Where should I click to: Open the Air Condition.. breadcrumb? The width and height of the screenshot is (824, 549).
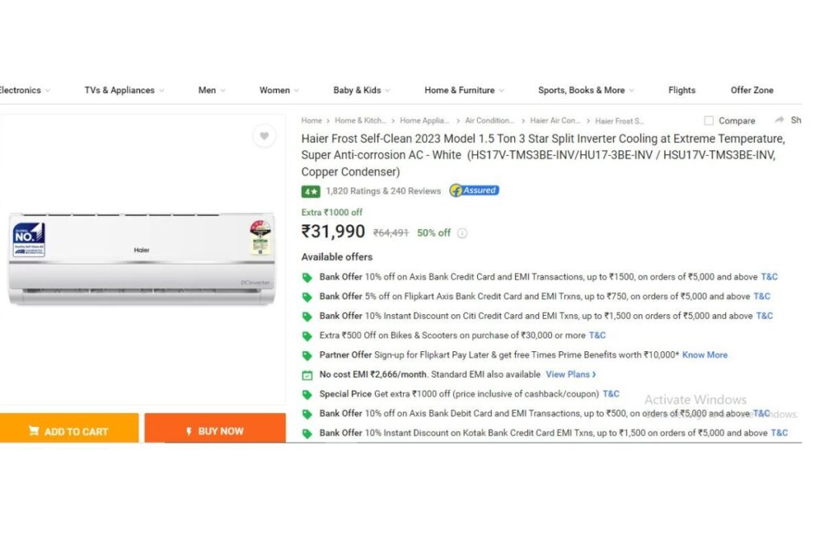(x=490, y=121)
